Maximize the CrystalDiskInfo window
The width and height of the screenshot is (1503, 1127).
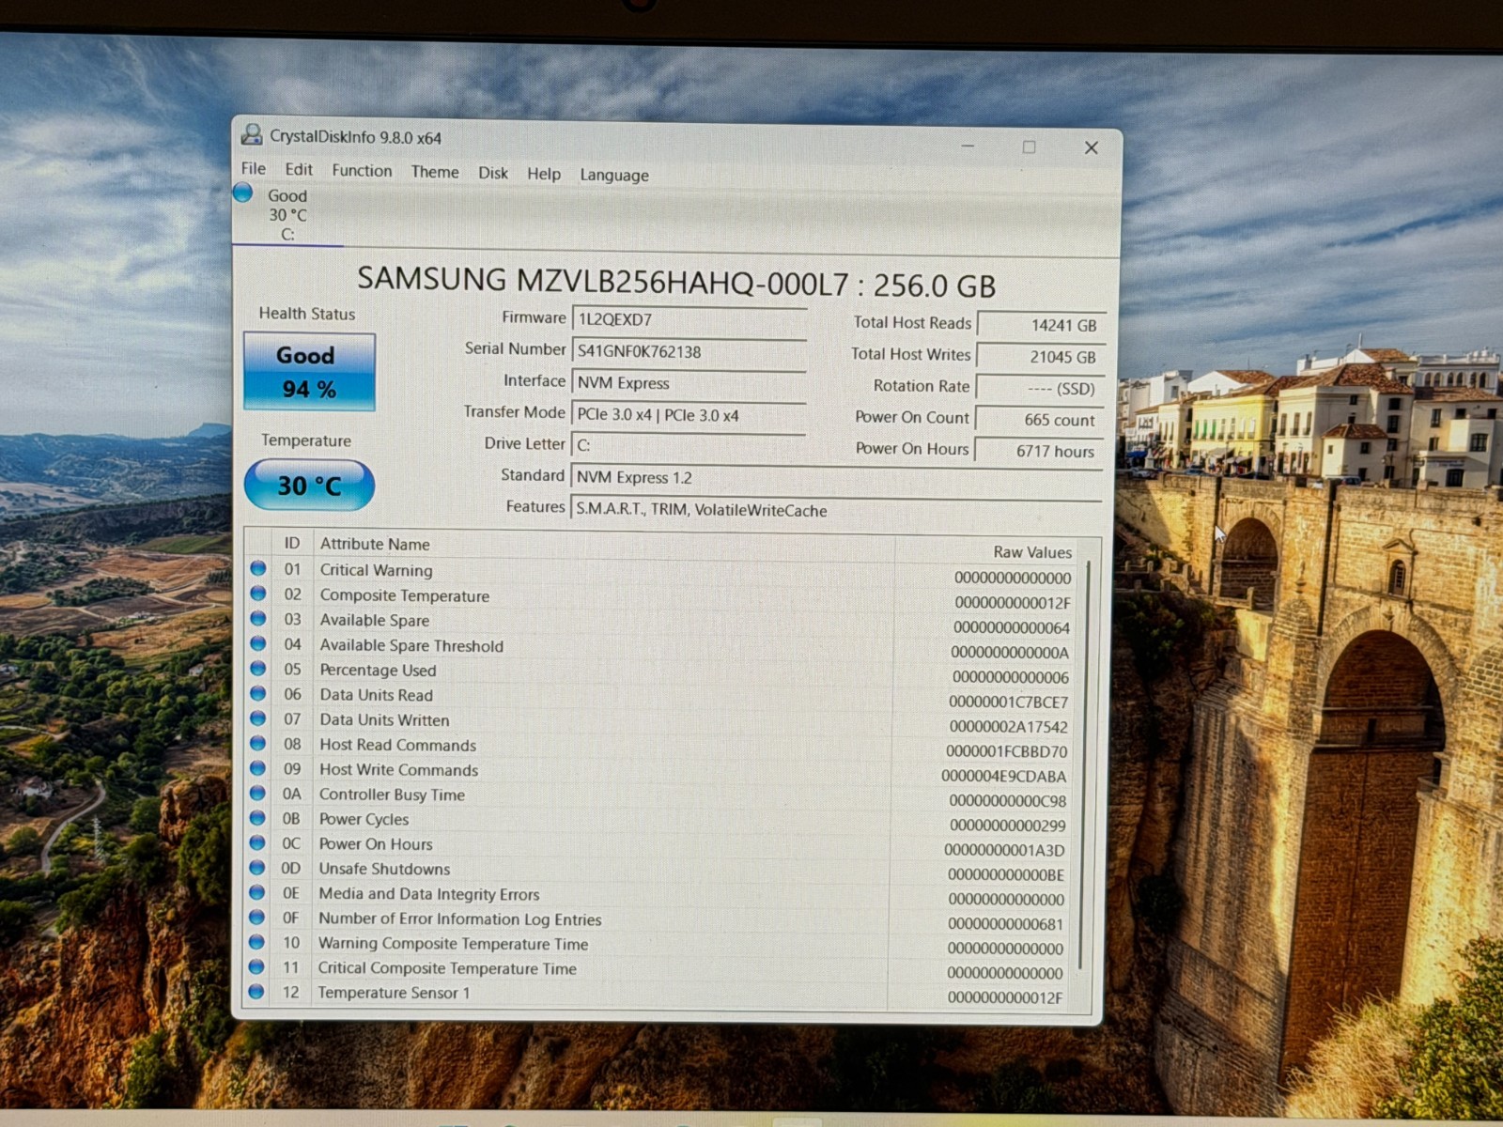pyautogui.click(x=1029, y=147)
